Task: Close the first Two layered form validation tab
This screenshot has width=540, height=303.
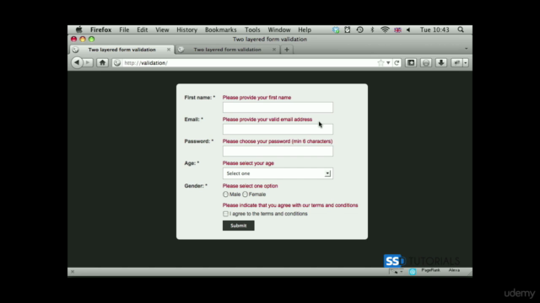Action: (169, 50)
